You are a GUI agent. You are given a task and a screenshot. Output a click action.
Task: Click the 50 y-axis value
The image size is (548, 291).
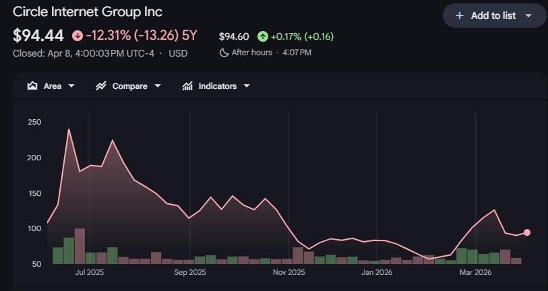point(36,264)
